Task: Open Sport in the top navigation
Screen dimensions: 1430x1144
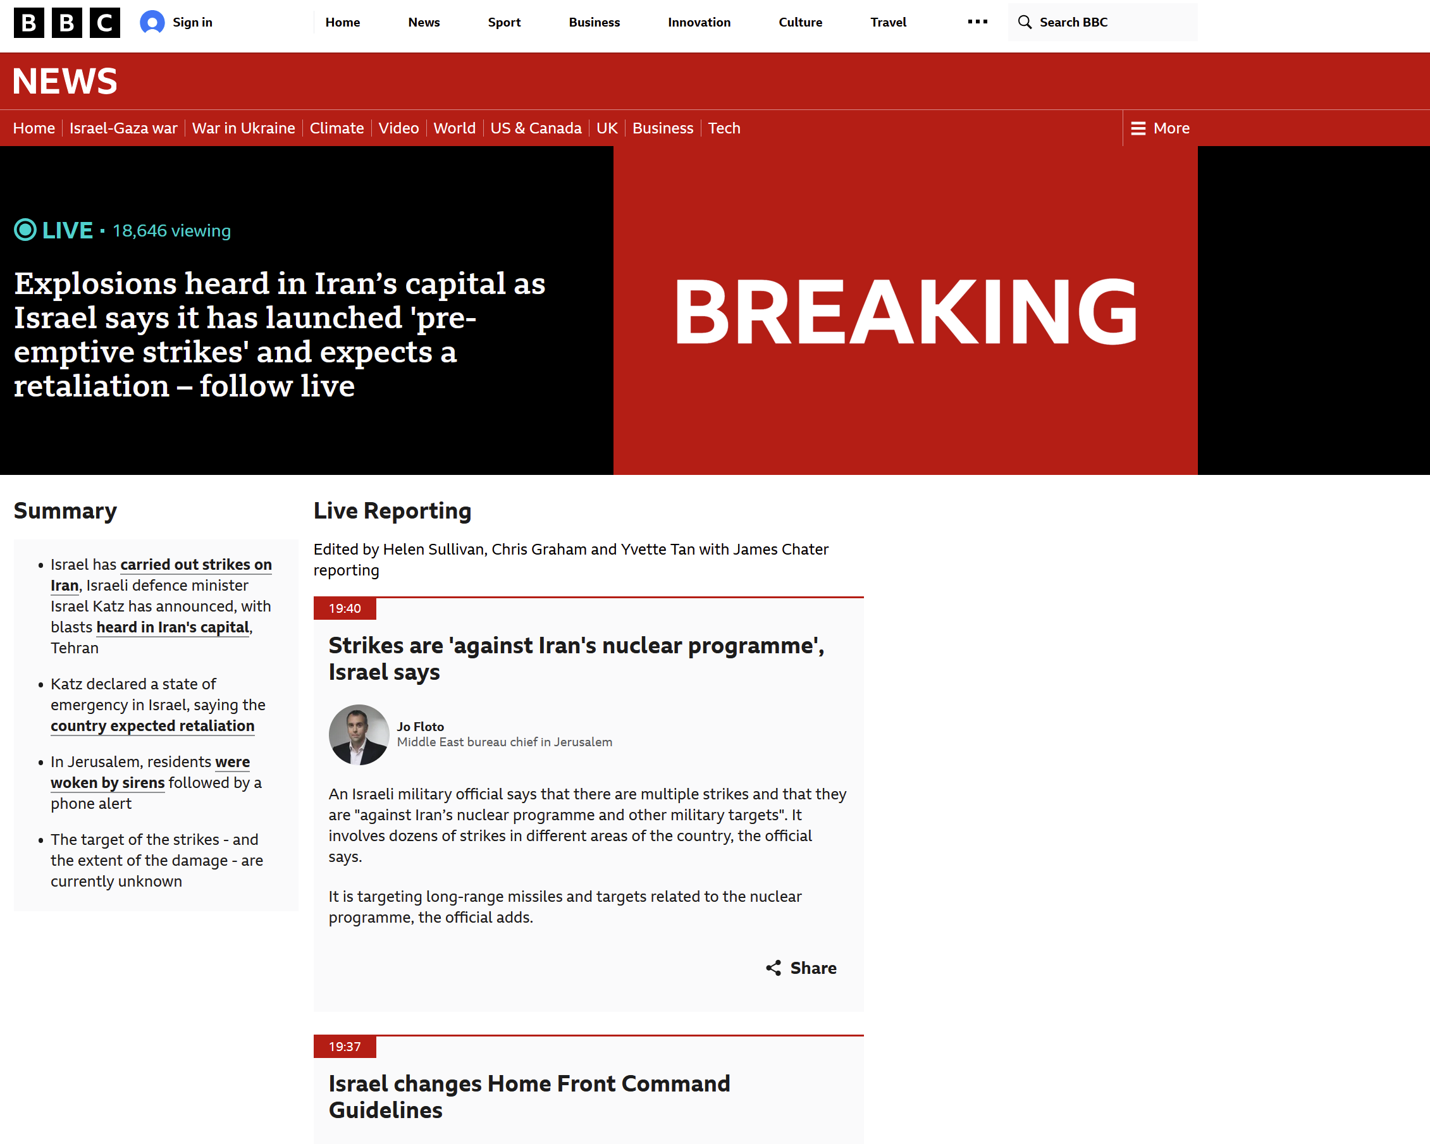Action: [x=504, y=23]
